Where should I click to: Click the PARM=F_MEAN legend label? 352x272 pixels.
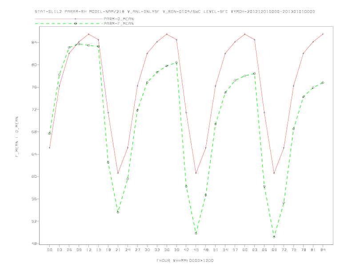pyautogui.click(x=119, y=24)
